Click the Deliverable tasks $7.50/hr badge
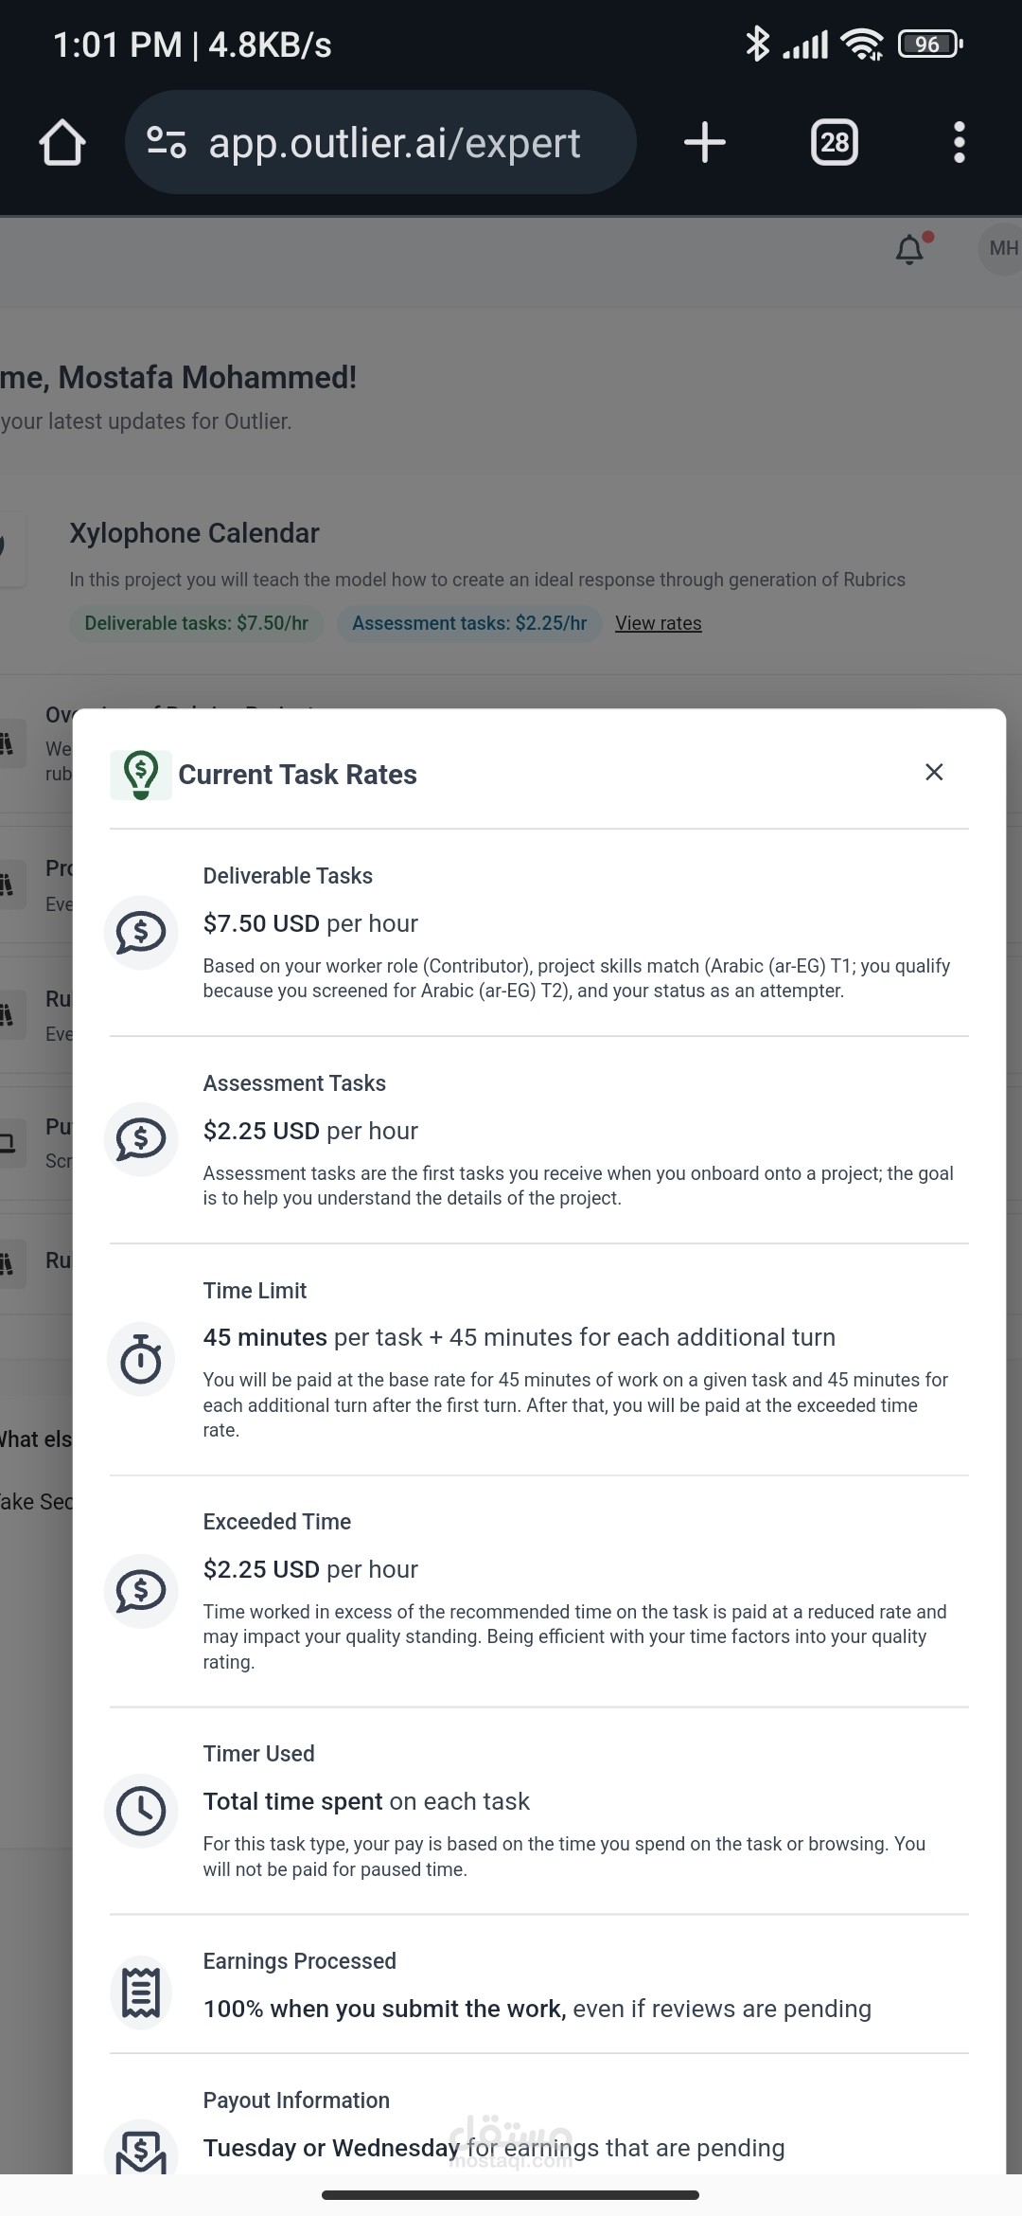This screenshot has width=1022, height=2216. point(196,623)
